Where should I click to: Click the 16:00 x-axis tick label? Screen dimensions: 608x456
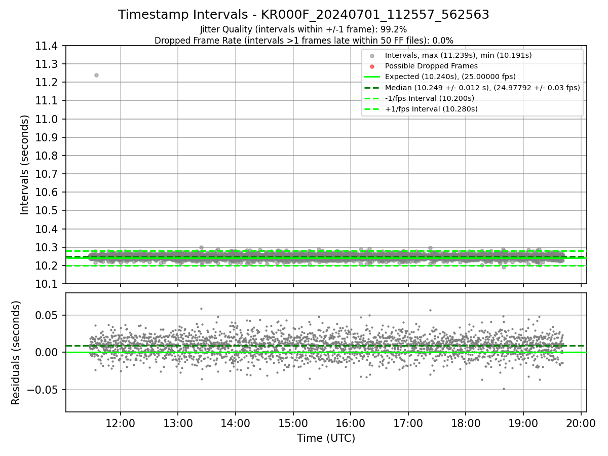[x=351, y=423]
